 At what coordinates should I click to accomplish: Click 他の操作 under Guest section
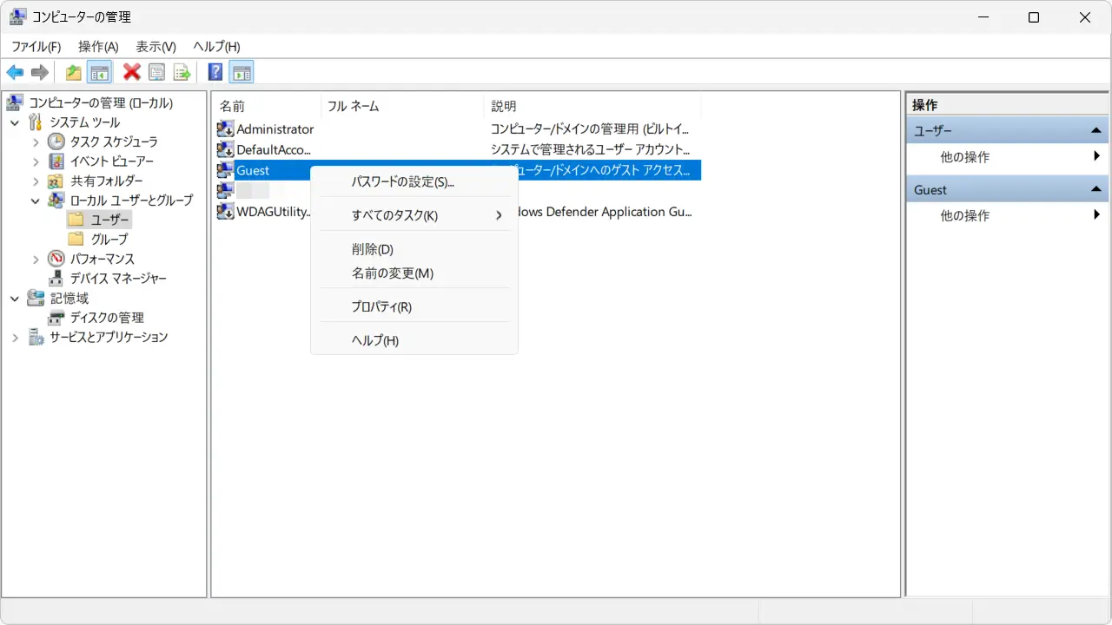click(964, 215)
